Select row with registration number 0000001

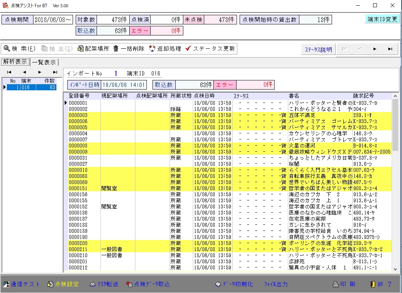(x=230, y=103)
